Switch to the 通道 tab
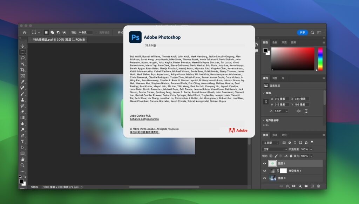 (275, 135)
